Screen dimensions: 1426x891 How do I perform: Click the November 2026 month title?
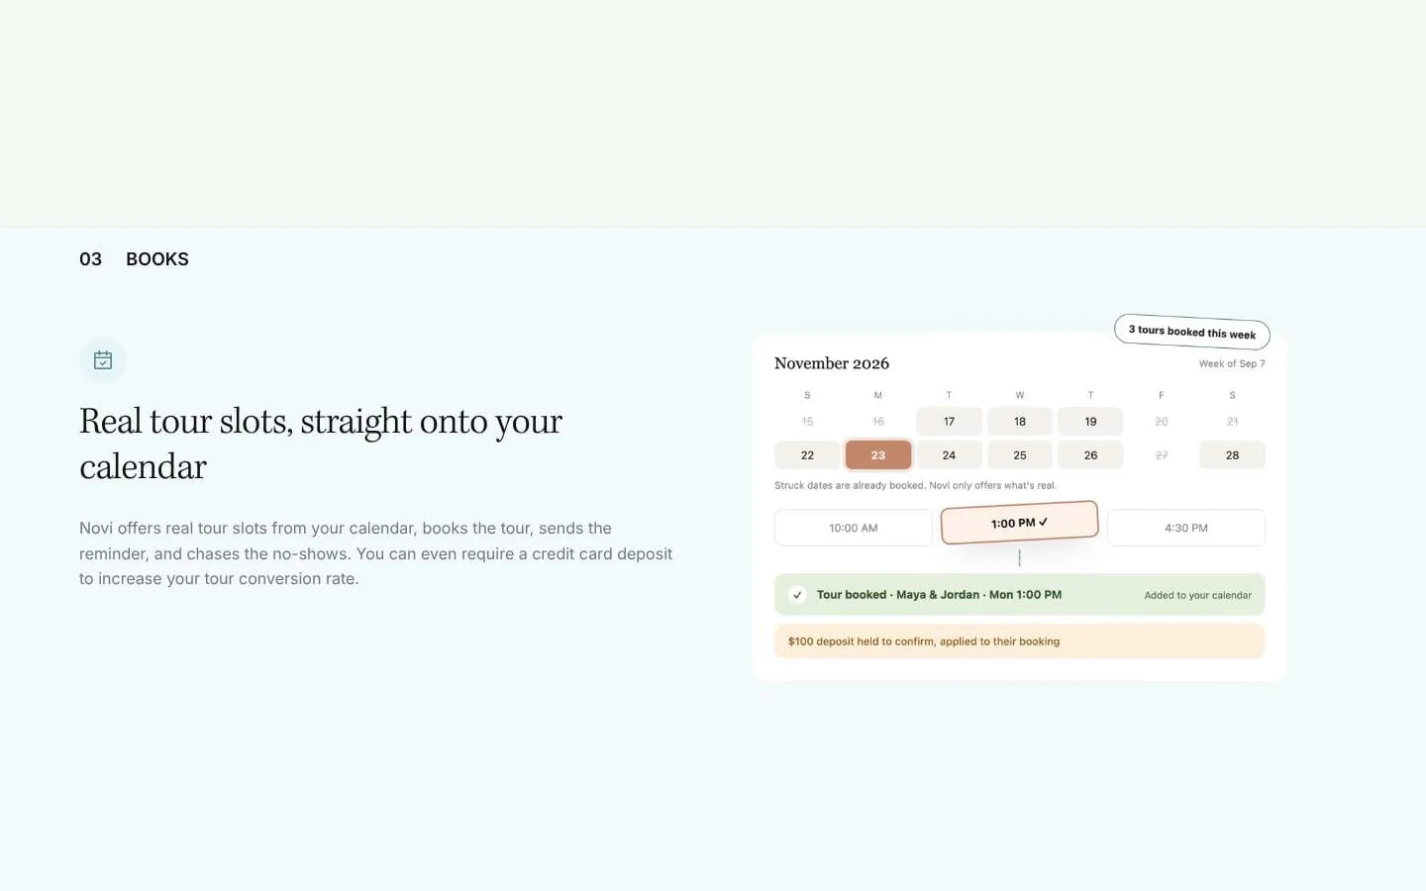832,363
